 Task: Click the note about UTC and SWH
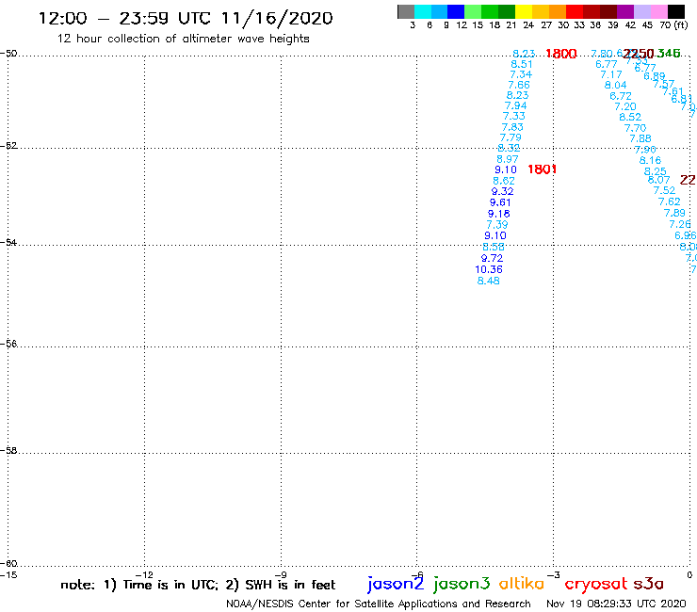(x=198, y=585)
